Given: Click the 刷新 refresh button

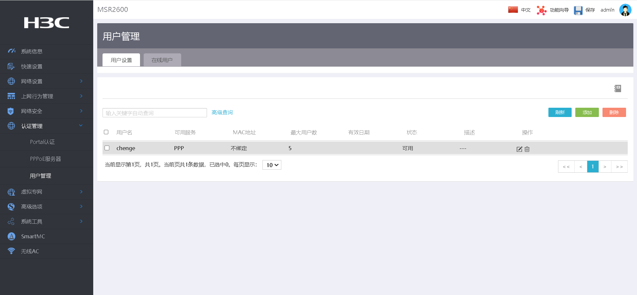Looking at the screenshot, I should click(x=560, y=112).
